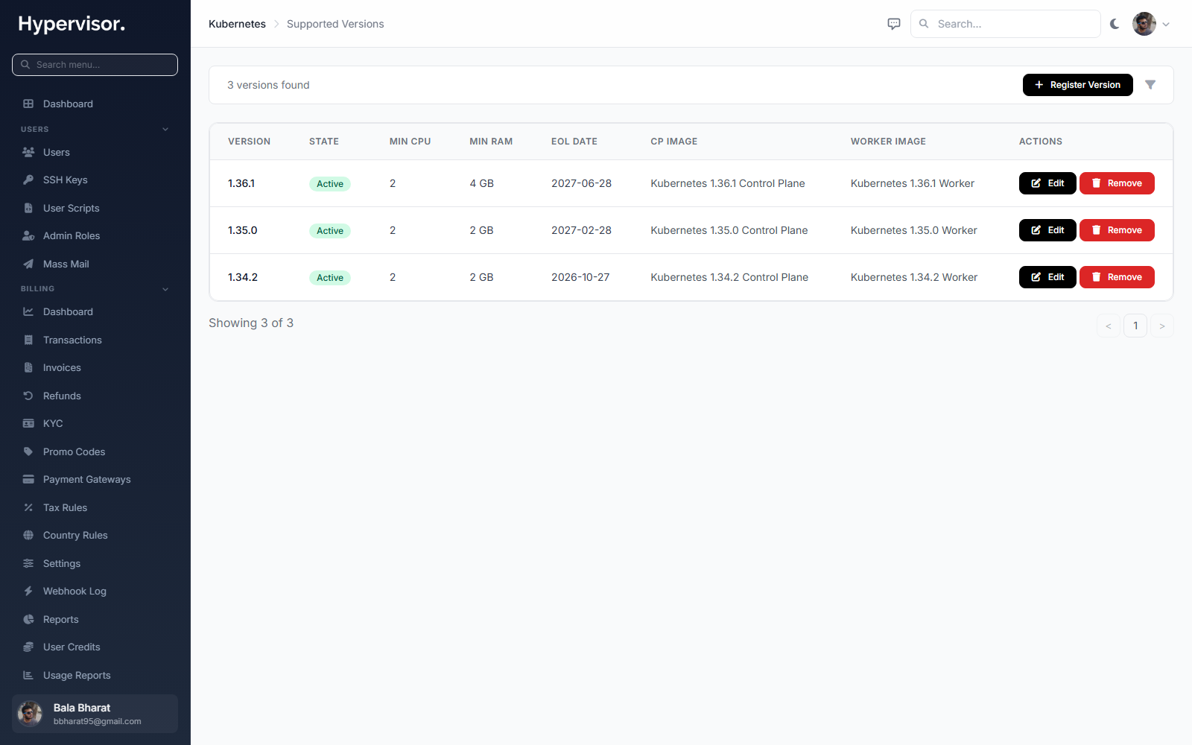The height and width of the screenshot is (745, 1192).
Task: Click the Payment Gateways card icon
Action: click(28, 479)
